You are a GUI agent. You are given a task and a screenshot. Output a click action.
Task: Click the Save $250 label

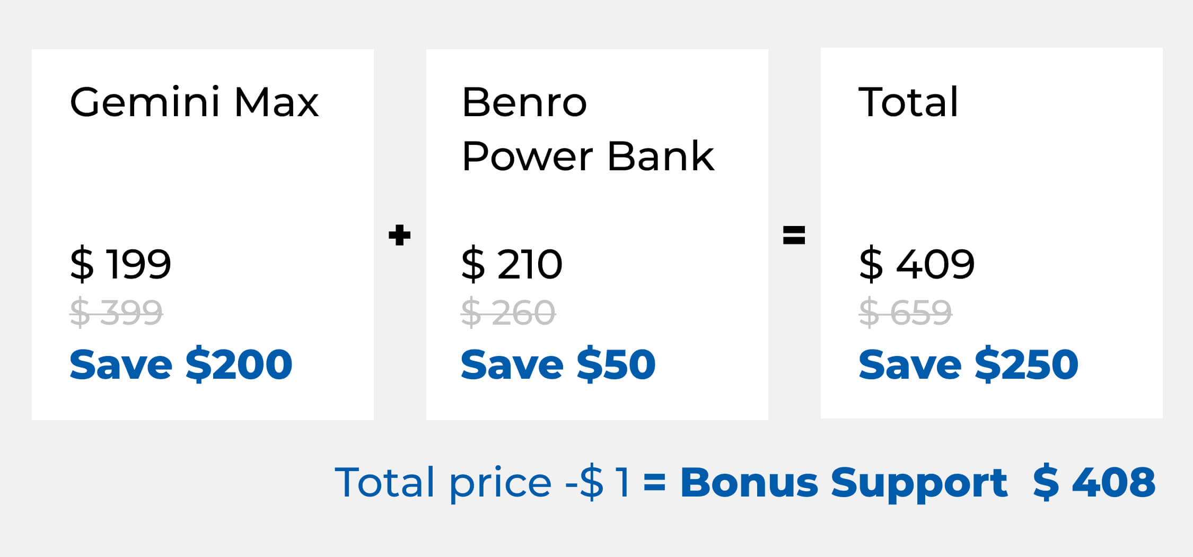[x=968, y=364]
